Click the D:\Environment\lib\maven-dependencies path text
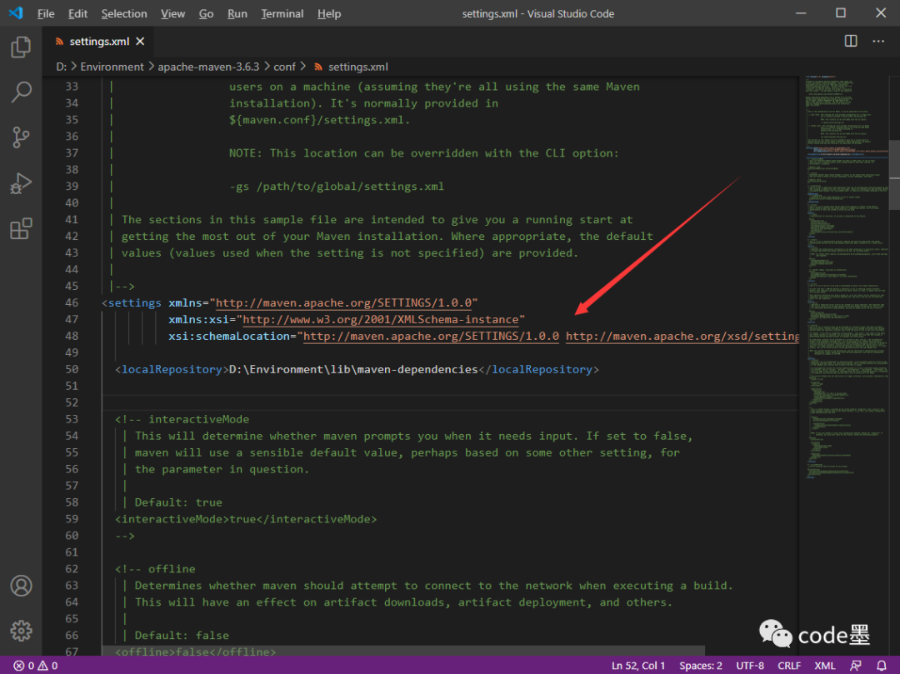The width and height of the screenshot is (900, 674). (x=353, y=369)
